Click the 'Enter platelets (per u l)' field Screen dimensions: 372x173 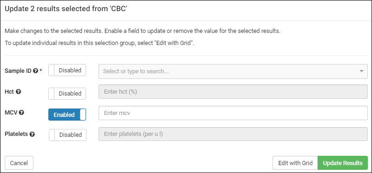[233, 134]
